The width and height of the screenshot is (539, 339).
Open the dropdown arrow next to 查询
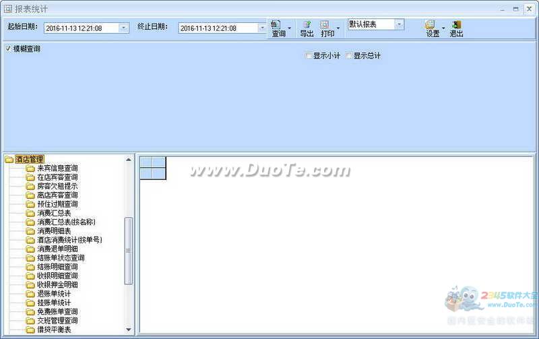click(289, 28)
